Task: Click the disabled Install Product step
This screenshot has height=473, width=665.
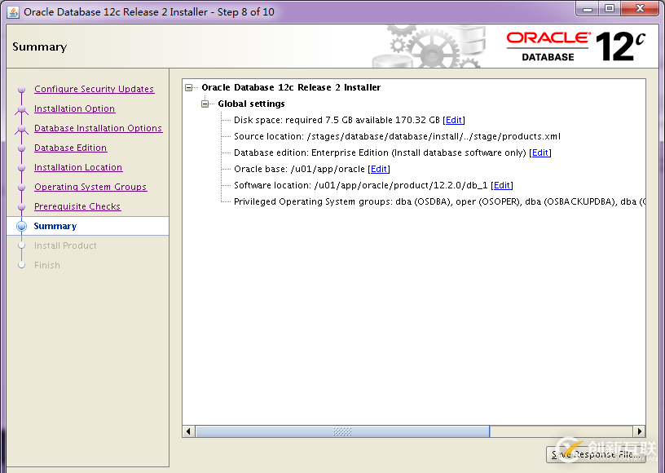Action: (65, 245)
